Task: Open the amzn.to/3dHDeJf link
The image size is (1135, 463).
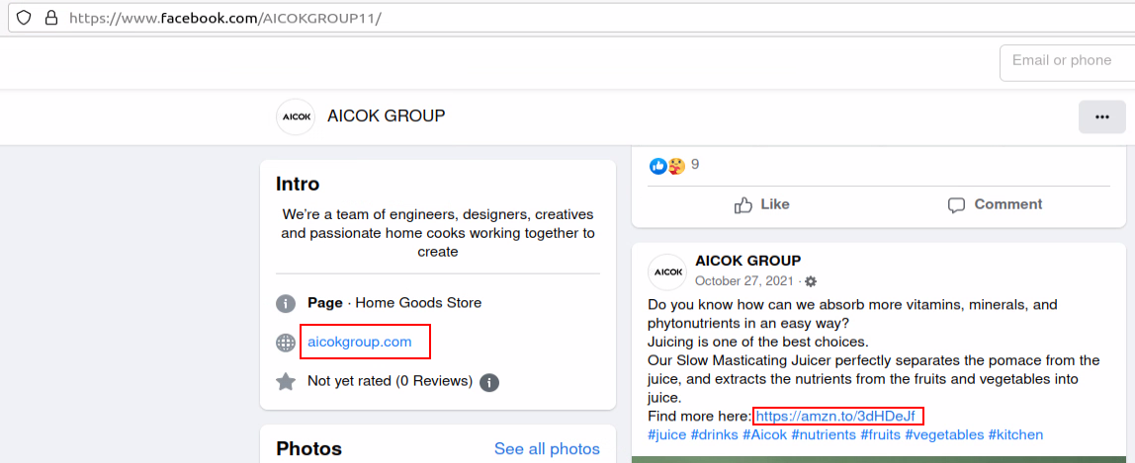Action: click(836, 416)
